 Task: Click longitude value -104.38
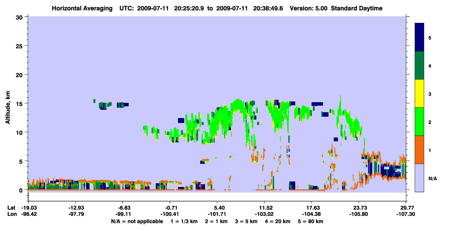(312, 214)
